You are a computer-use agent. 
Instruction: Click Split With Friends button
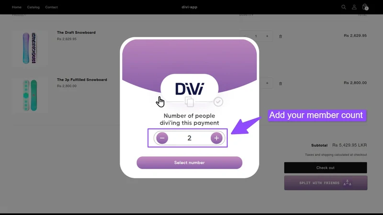326,183
